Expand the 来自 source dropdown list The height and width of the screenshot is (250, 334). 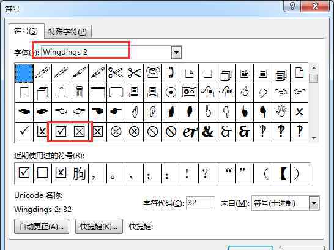click(314, 203)
